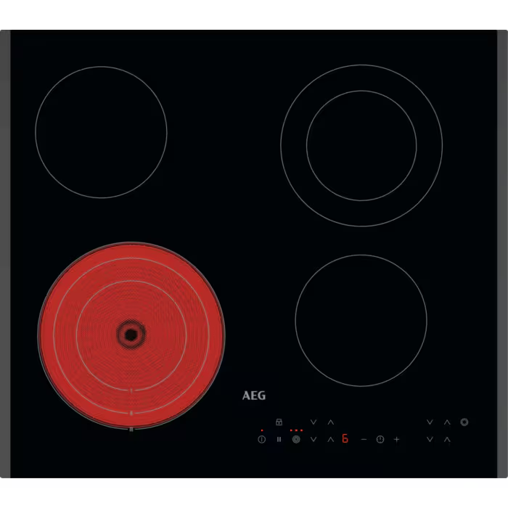Toggle the double-ring zone icon at far right
The width and height of the screenshot is (508, 508).
[464, 422]
